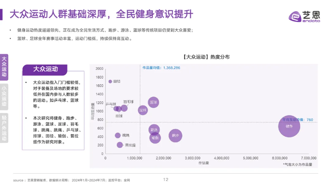This screenshot has height=186, width=331.
Task: Click the 田径 bubble
Action: tap(110, 81)
